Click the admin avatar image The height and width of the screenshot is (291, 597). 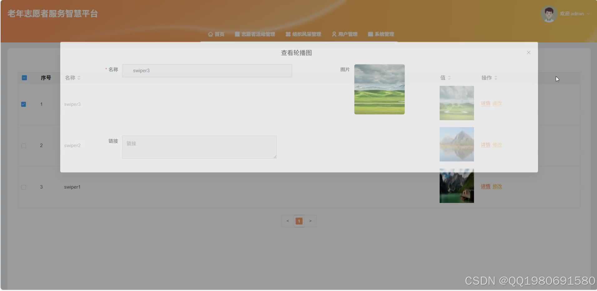click(549, 14)
